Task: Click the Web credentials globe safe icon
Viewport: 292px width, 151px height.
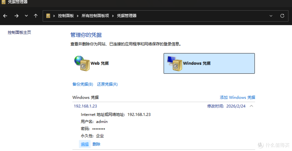Action: (82, 64)
